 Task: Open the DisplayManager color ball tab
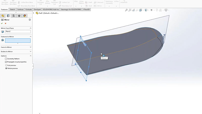tap(24, 16)
